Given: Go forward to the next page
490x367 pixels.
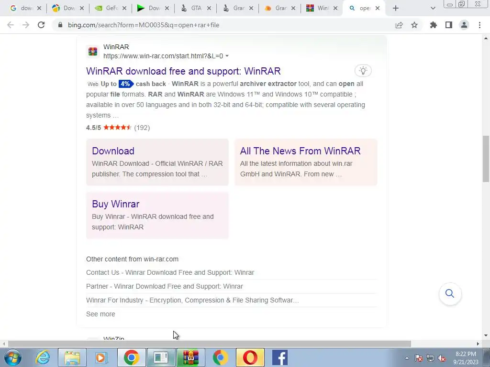Looking at the screenshot, I should [26, 25].
